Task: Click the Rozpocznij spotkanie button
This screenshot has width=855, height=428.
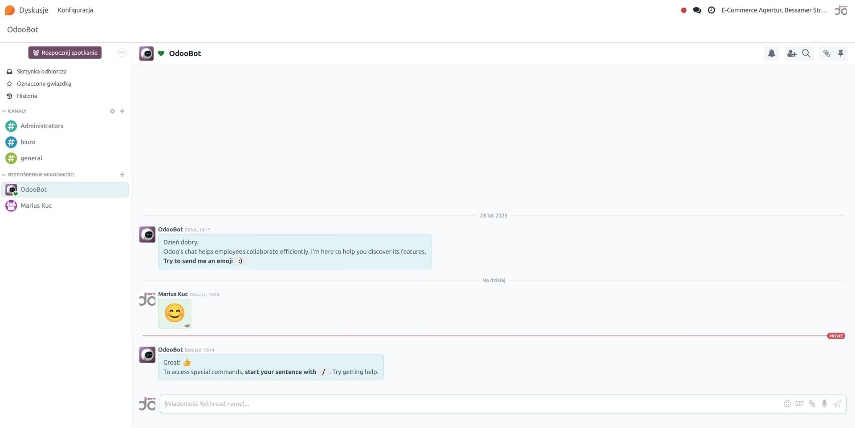Action: [x=65, y=52]
